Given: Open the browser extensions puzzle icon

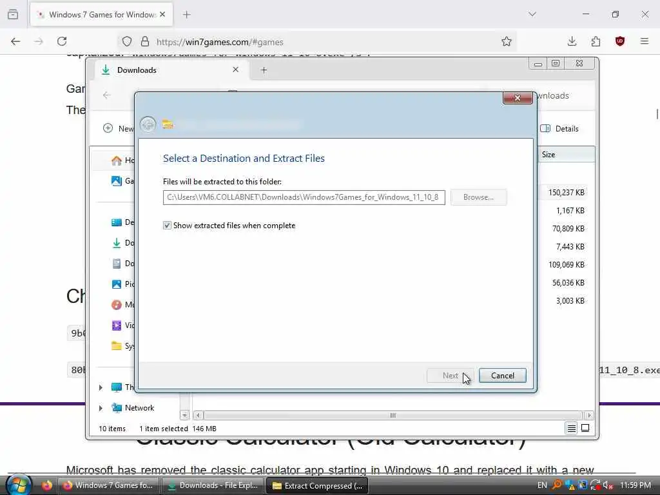Looking at the screenshot, I should pos(596,41).
